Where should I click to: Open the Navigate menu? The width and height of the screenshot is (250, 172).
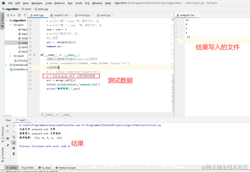click(37, 3)
